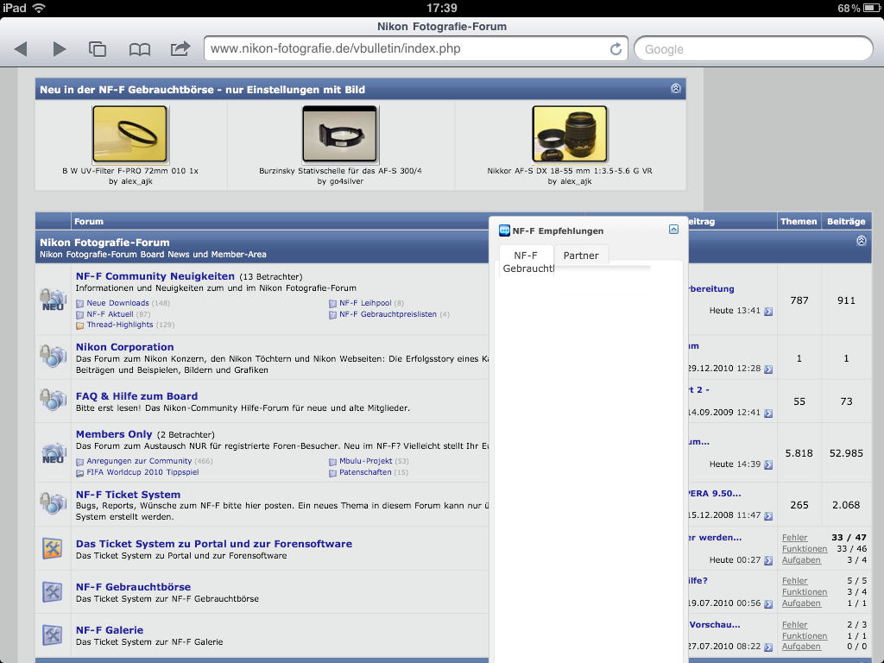The height and width of the screenshot is (663, 884).
Task: Click locked camera icon beside Nikon Corporation
Action: (53, 356)
